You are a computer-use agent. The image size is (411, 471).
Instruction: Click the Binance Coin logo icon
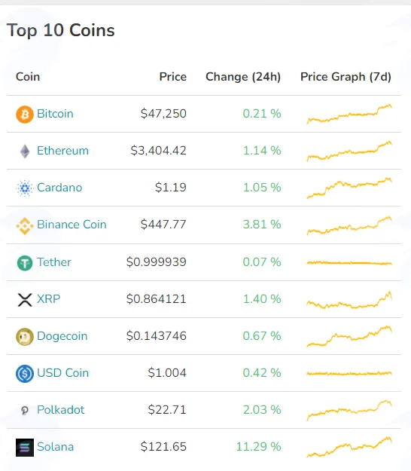[25, 225]
